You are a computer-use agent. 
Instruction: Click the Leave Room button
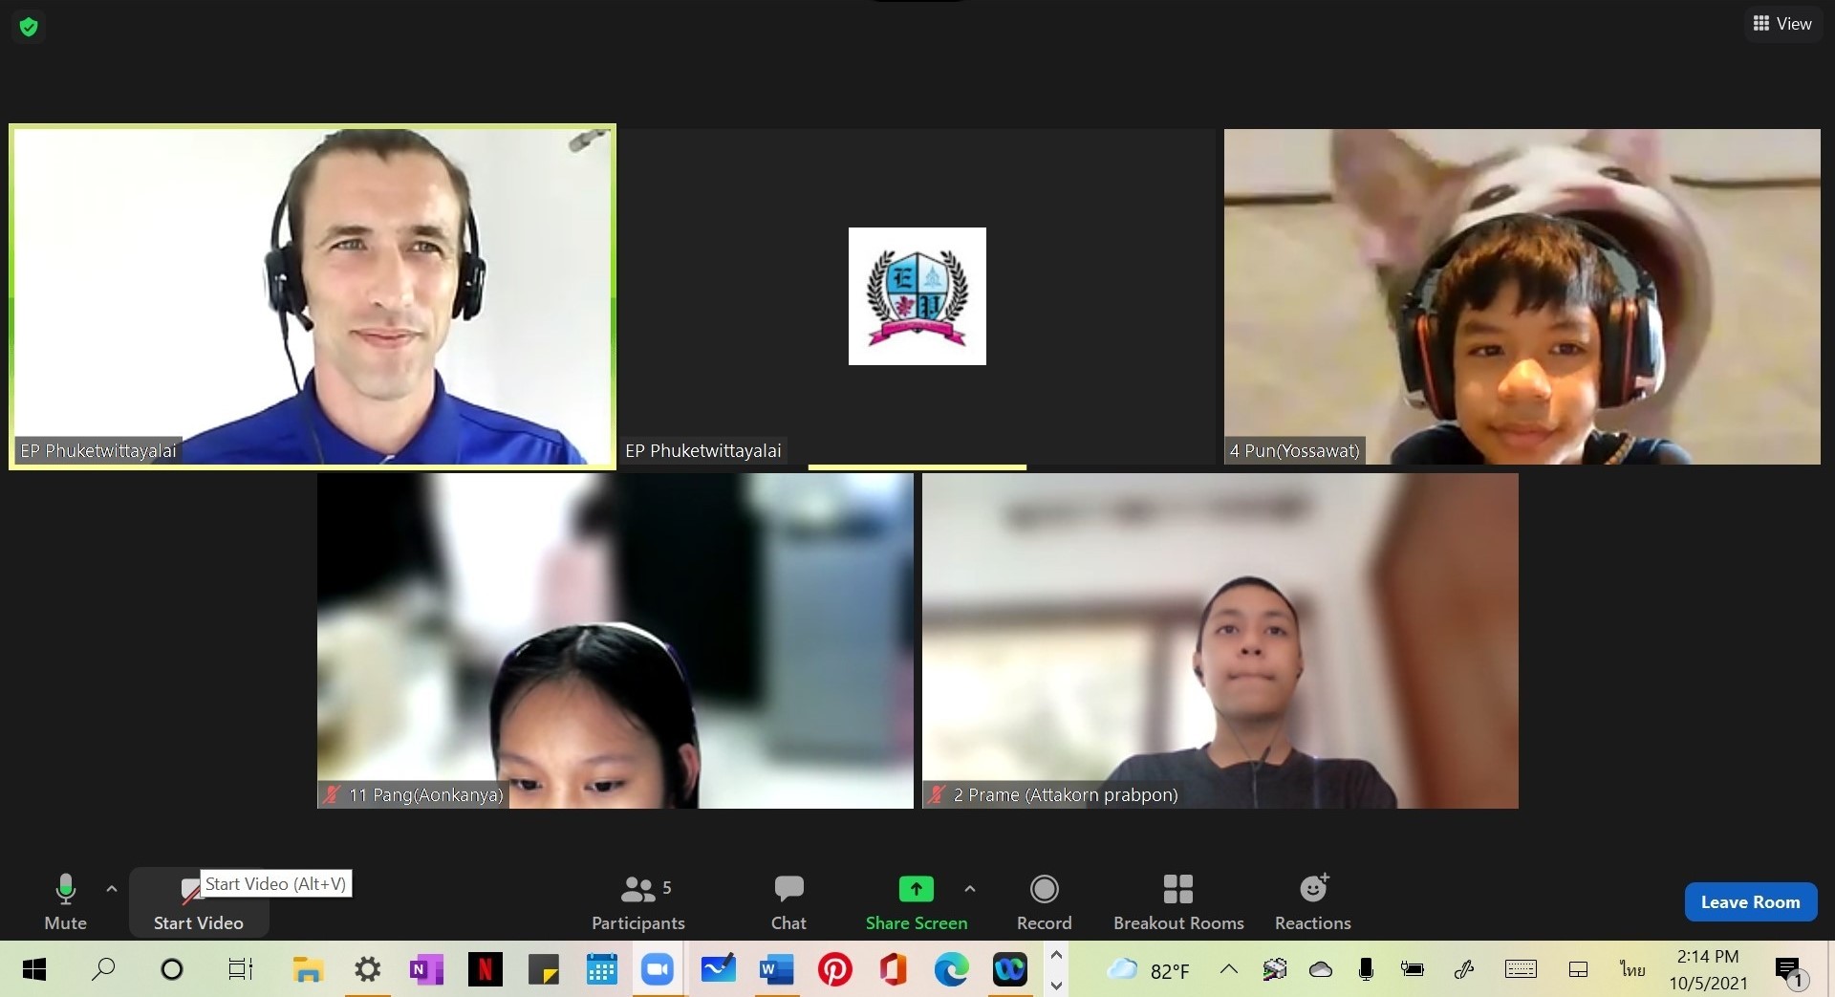coord(1750,902)
